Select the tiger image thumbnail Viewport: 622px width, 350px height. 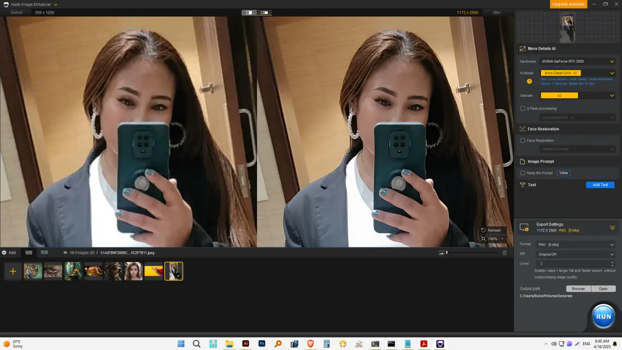coord(33,271)
